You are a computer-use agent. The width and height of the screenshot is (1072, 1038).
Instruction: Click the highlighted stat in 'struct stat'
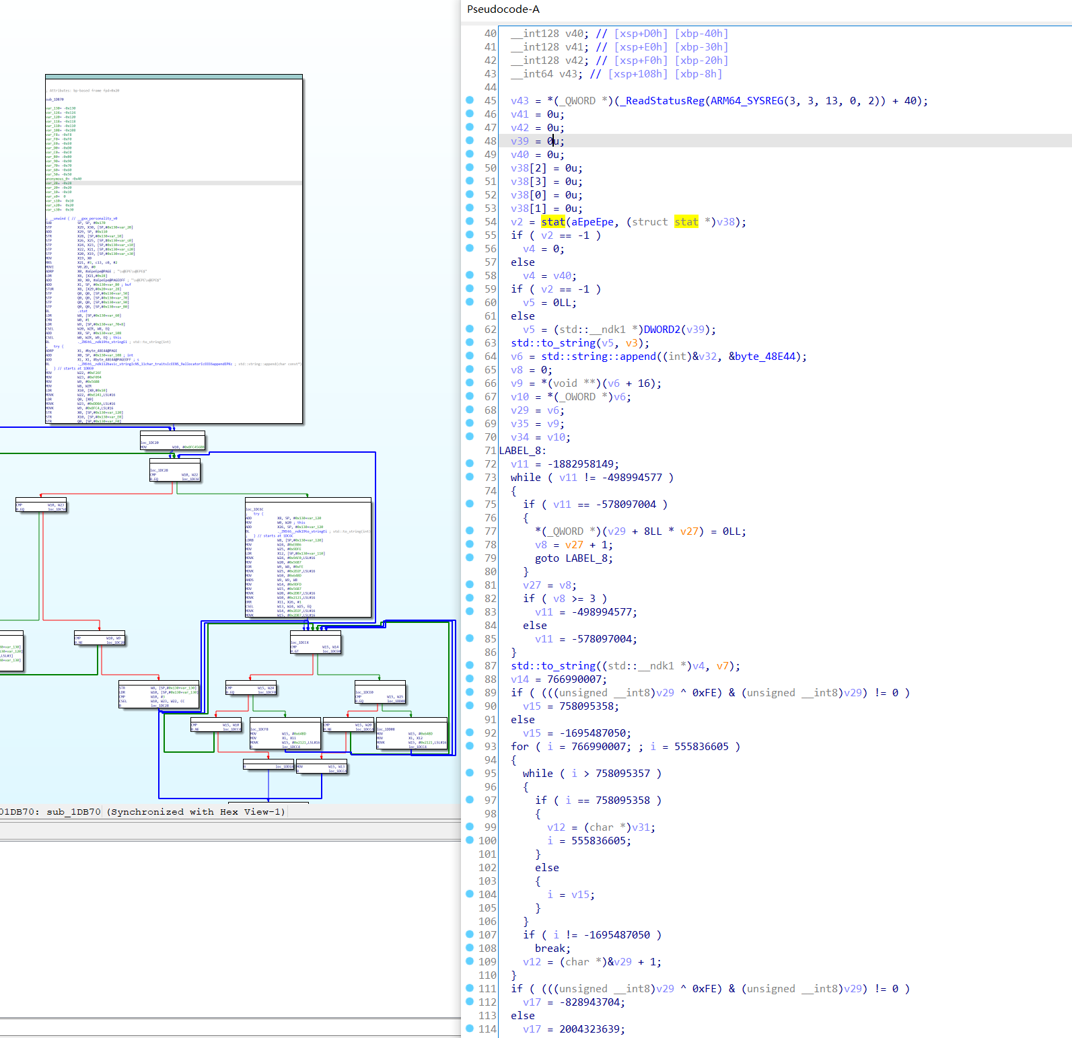pos(686,222)
